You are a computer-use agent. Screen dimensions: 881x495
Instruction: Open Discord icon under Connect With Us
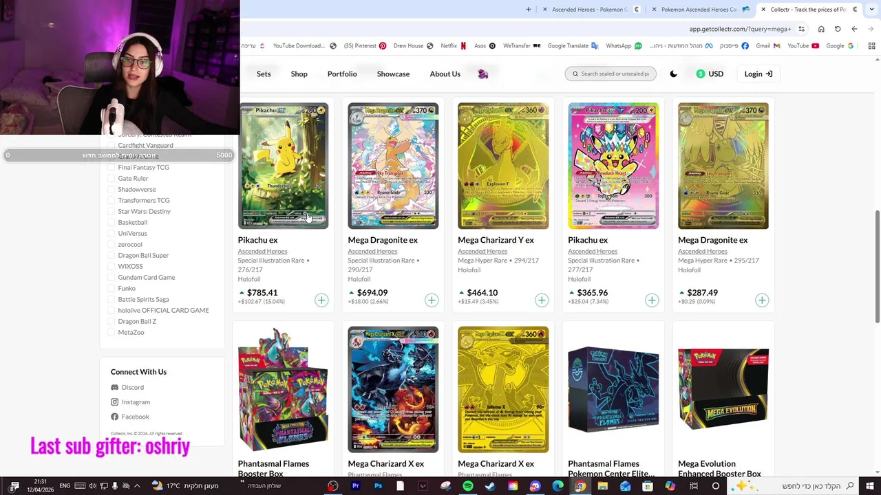(114, 388)
